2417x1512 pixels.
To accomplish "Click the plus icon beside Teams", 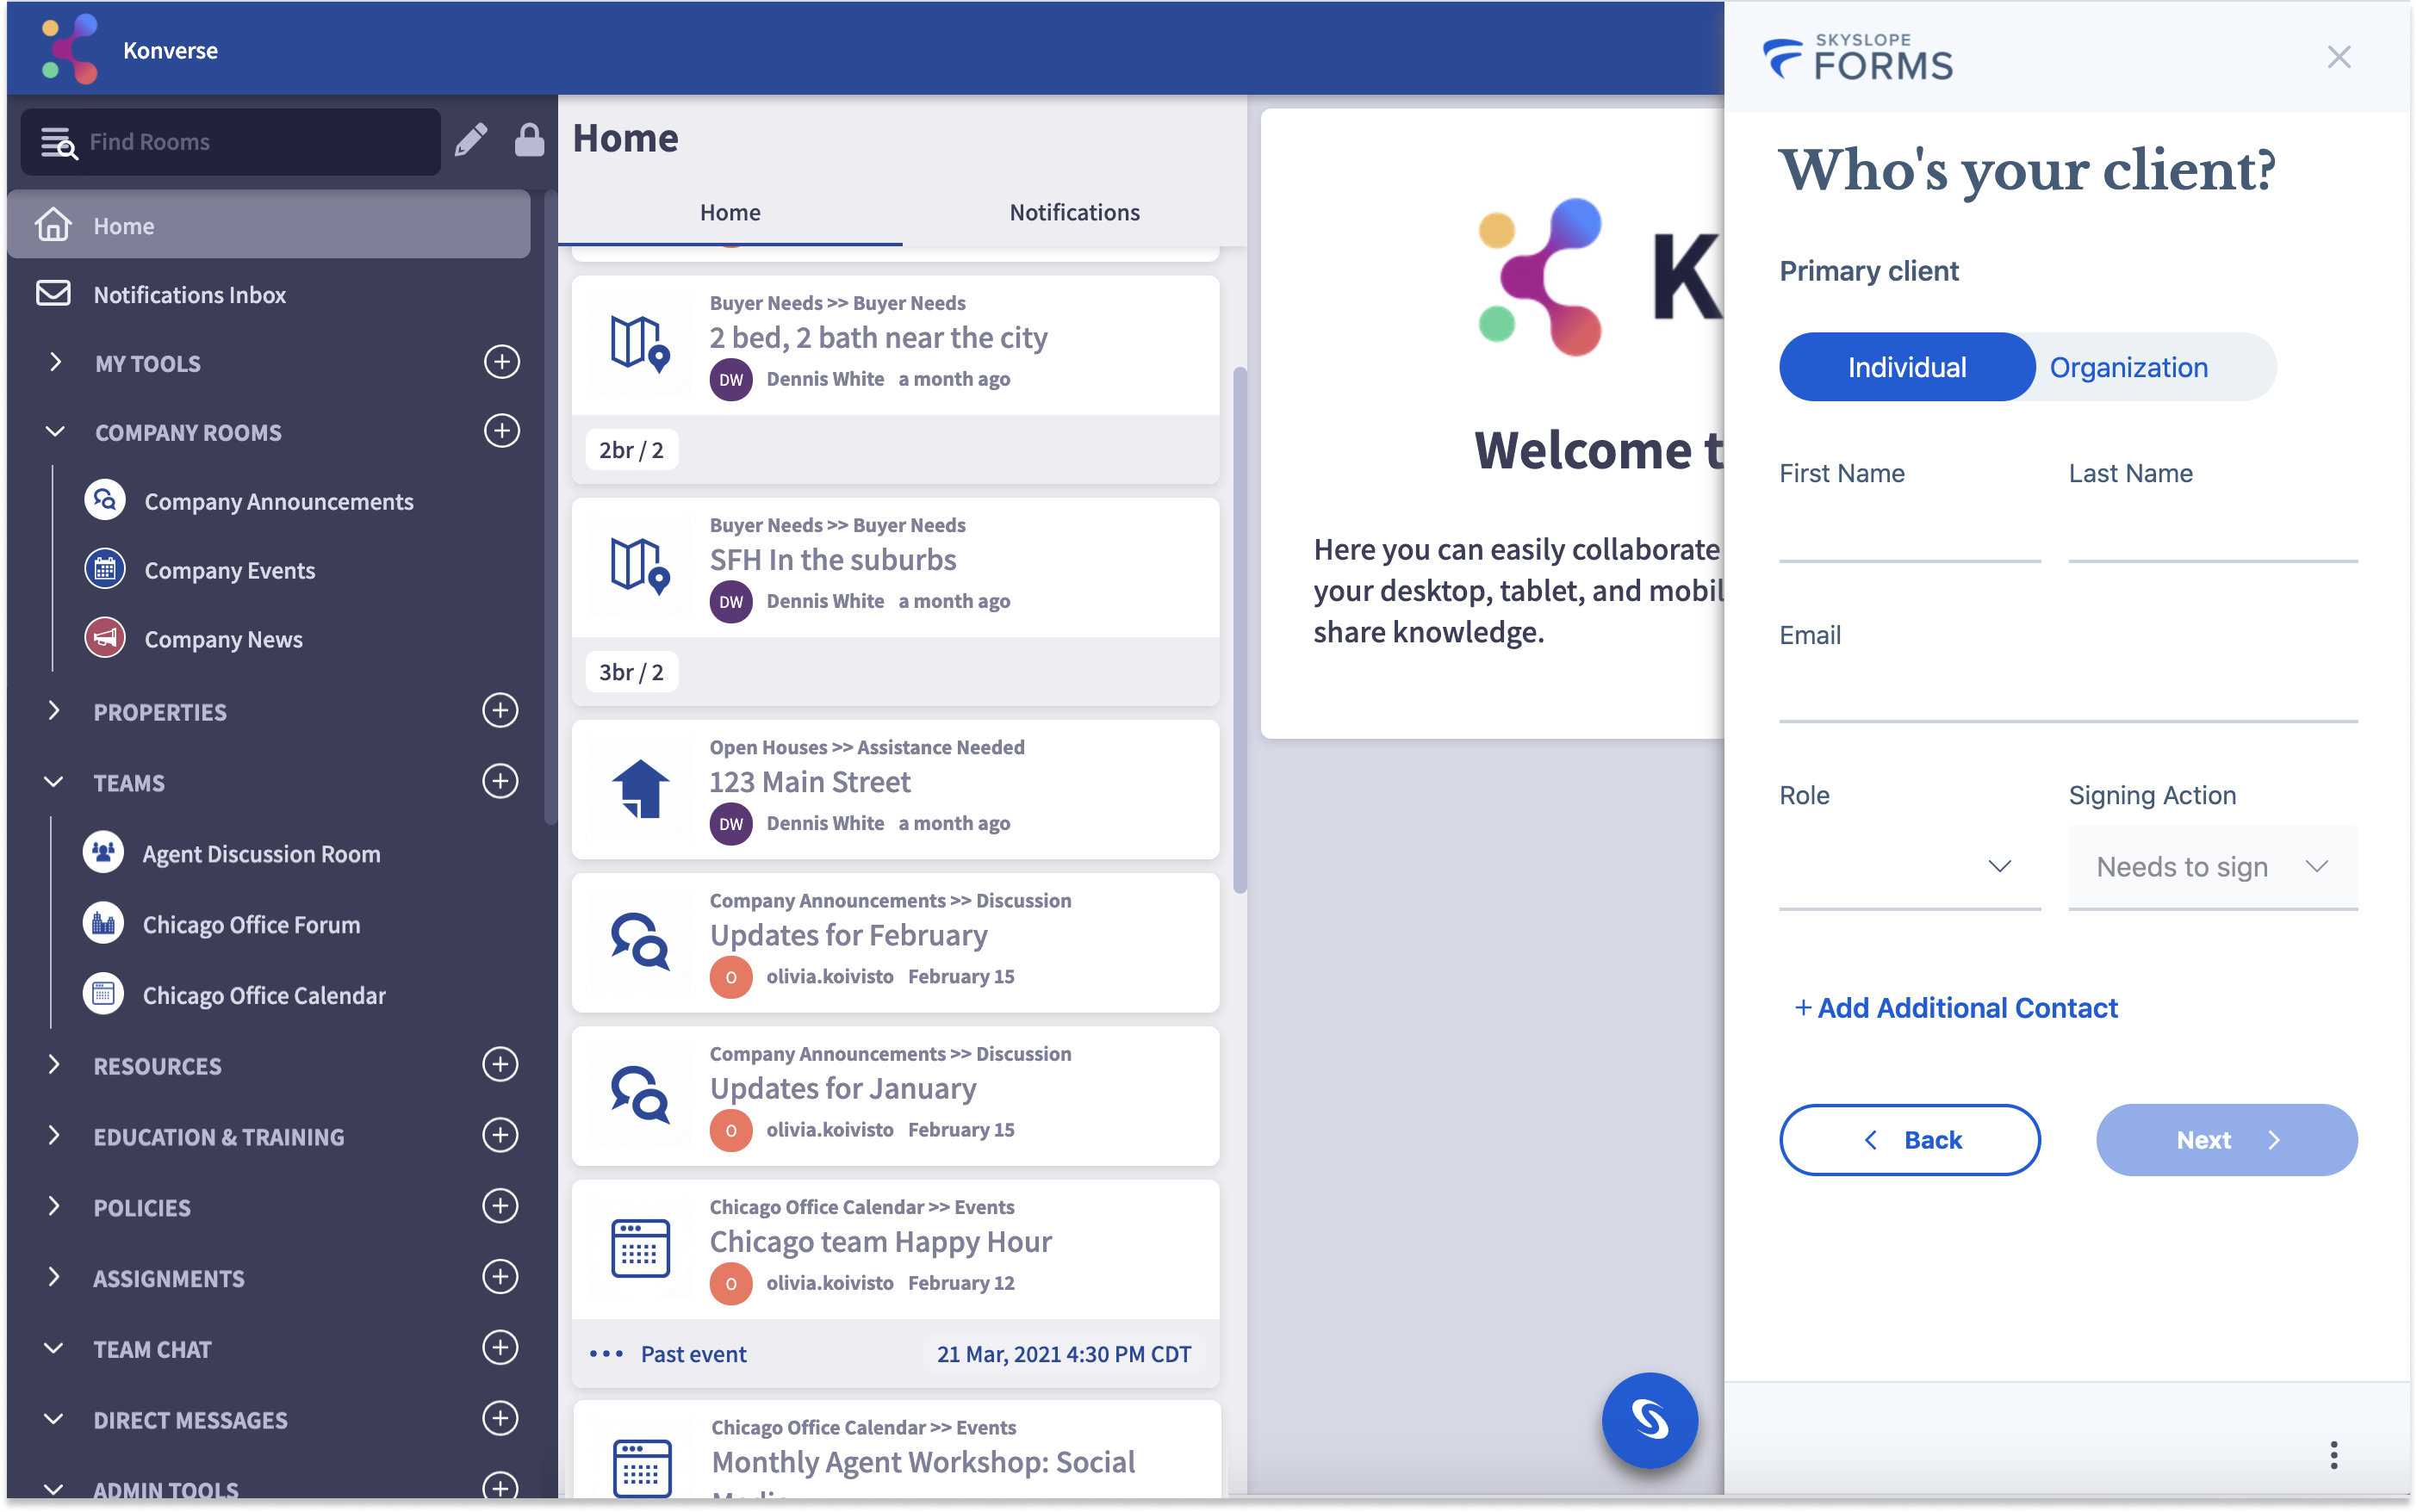I will pos(500,781).
